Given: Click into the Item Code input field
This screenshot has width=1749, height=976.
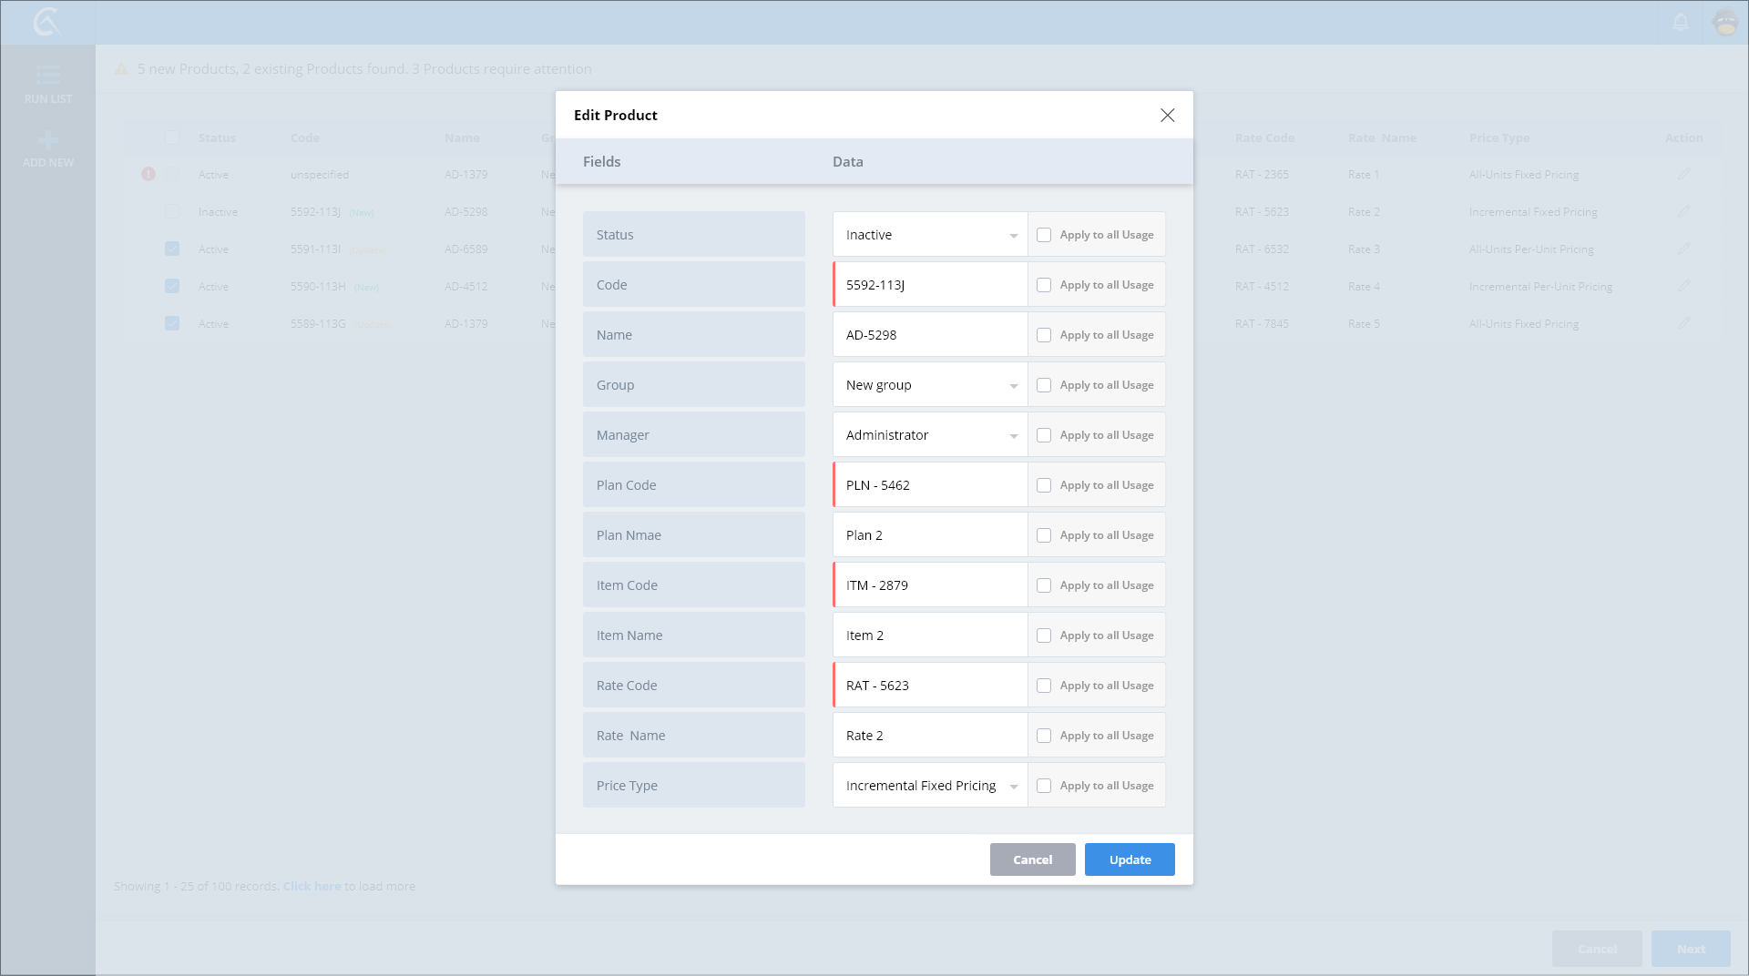Looking at the screenshot, I should [929, 585].
